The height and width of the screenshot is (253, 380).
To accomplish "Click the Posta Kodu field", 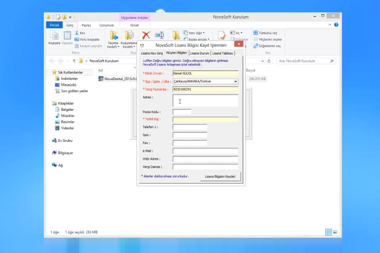I will coord(182,112).
